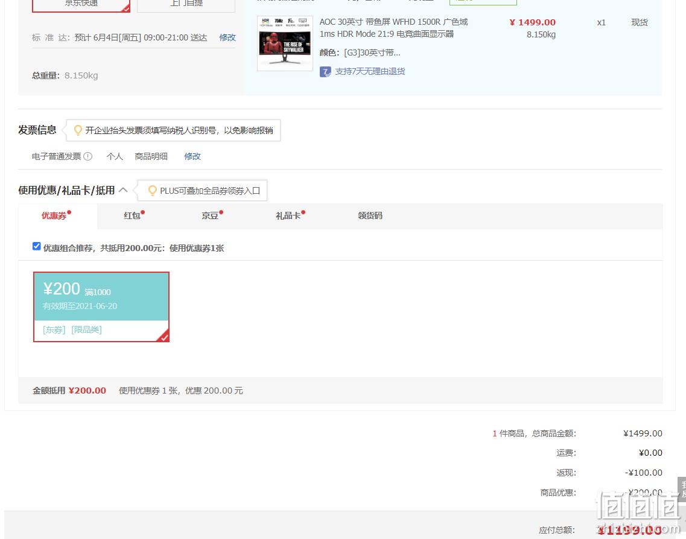Click the [东券] label on coupon
686x539 pixels.
point(54,330)
